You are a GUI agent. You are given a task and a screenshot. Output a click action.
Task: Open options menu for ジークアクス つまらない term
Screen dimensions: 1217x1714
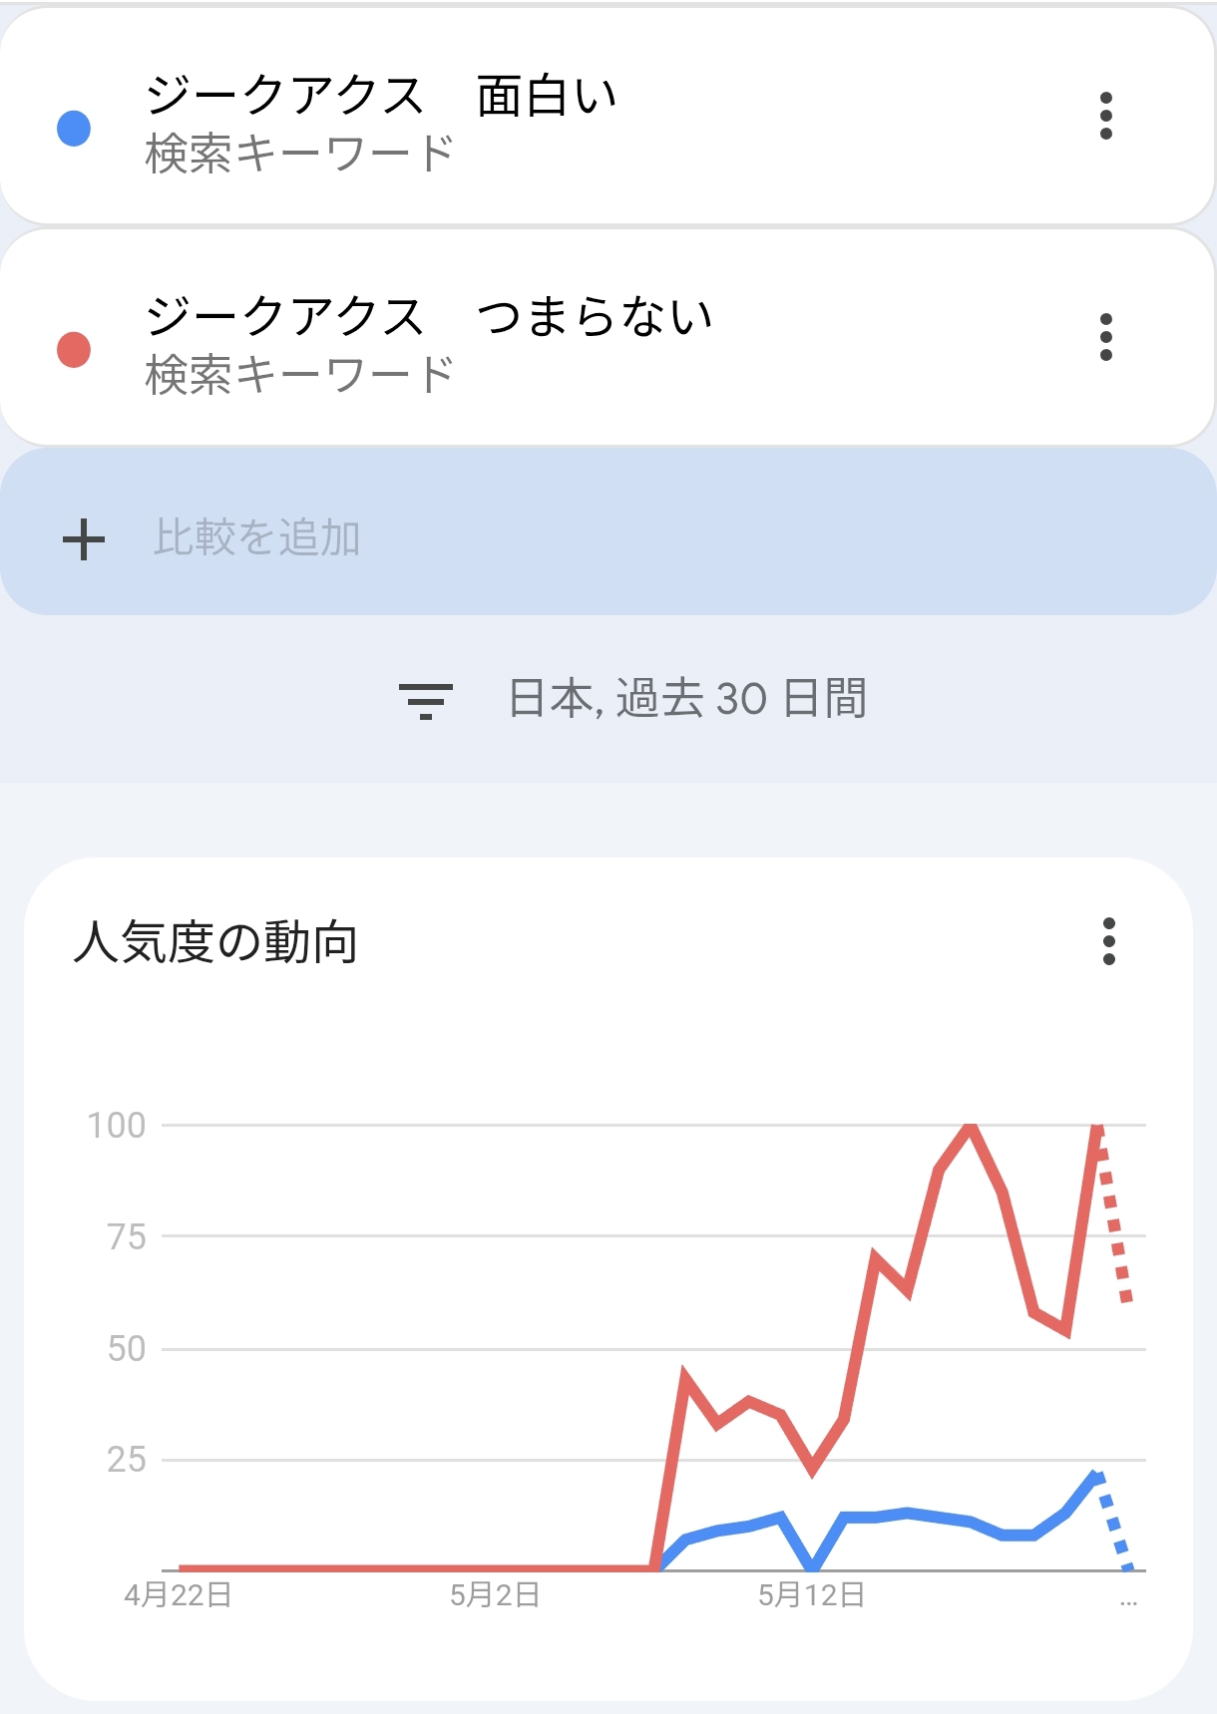(x=1105, y=337)
